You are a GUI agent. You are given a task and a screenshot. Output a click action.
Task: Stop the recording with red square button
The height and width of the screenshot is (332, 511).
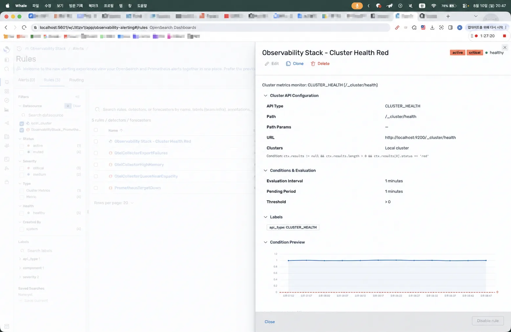coord(504,36)
